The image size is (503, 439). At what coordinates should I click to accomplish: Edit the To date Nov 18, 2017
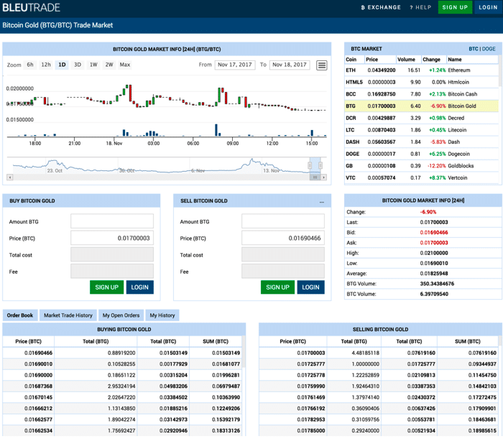coord(290,65)
